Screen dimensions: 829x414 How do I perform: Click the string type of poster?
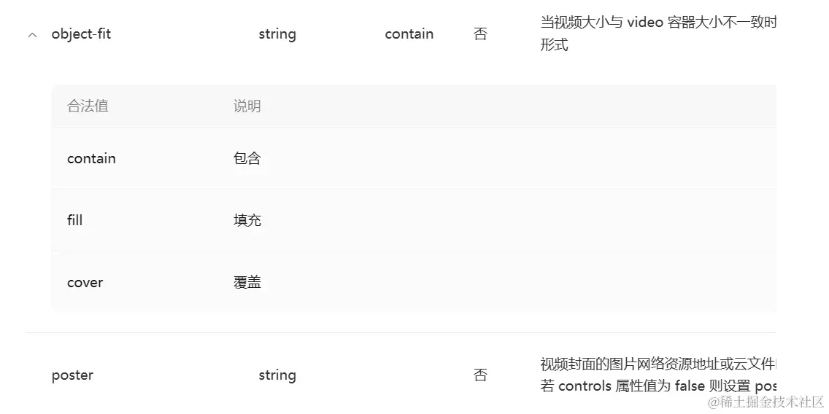(x=277, y=375)
